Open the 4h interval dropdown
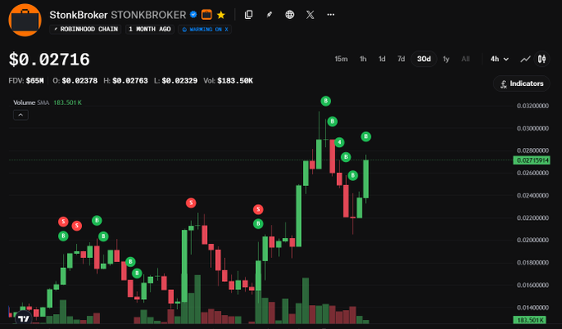 pos(500,59)
